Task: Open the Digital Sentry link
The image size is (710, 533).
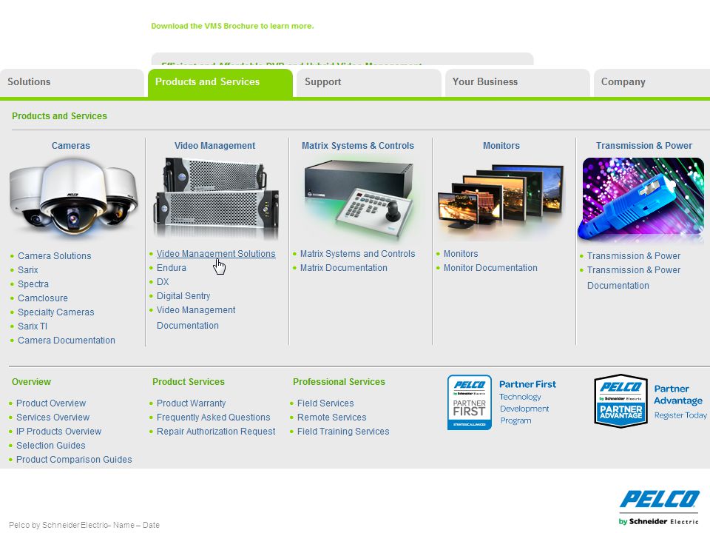Action: 183,296
